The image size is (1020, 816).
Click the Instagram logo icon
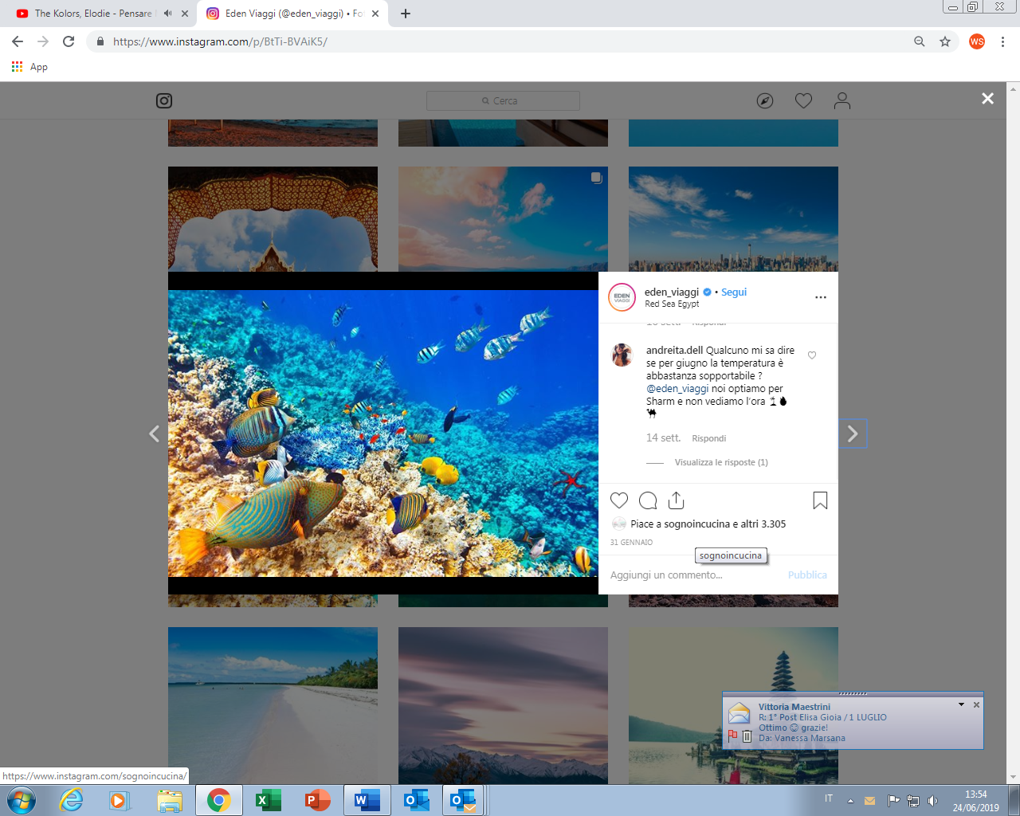pos(164,100)
